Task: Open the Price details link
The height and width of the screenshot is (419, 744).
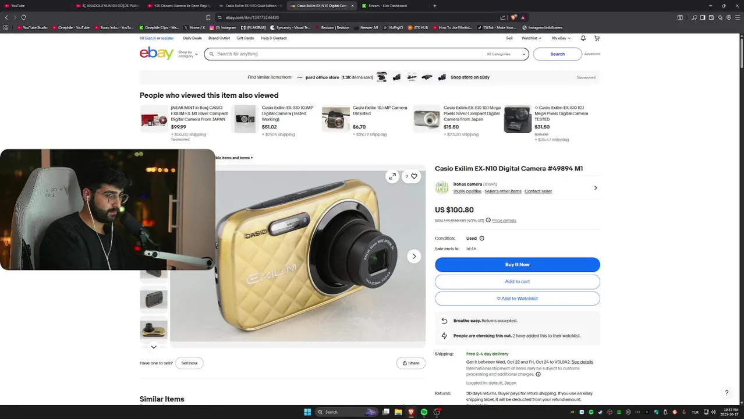Action: click(x=504, y=221)
